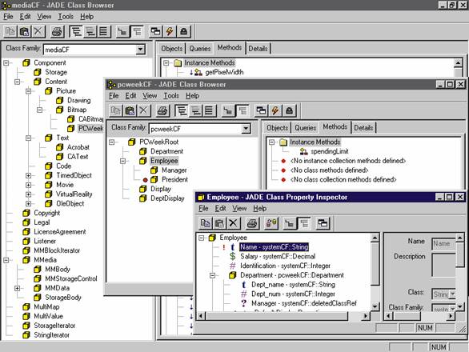The width and height of the screenshot is (469, 352).
Task: Collapse the Employee node in pcweekCF tree
Action: (x=122, y=161)
